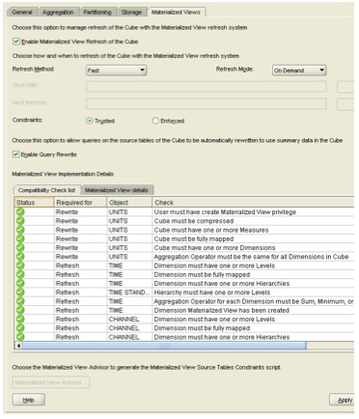Screen dimensions: 359x419
Task: Click status icon for Dimension Materialized View created row
Action: 20,310
